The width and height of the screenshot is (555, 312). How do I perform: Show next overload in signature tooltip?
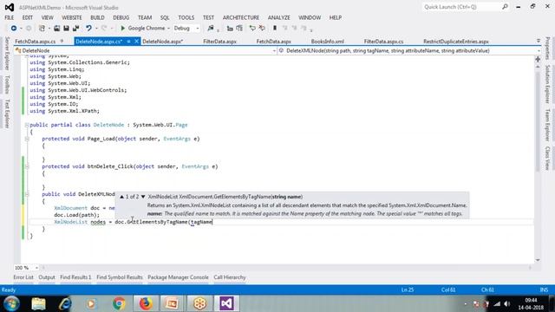click(x=143, y=197)
